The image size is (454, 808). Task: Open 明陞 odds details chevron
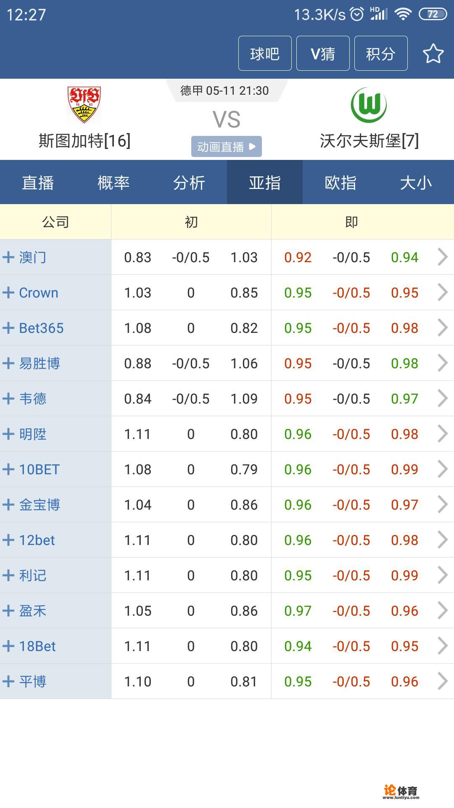[x=443, y=434]
